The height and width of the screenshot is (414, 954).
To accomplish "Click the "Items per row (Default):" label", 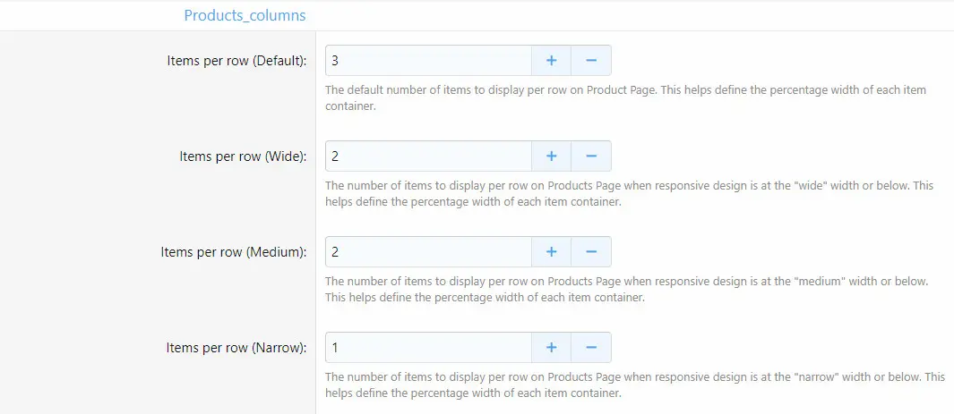I will [236, 61].
